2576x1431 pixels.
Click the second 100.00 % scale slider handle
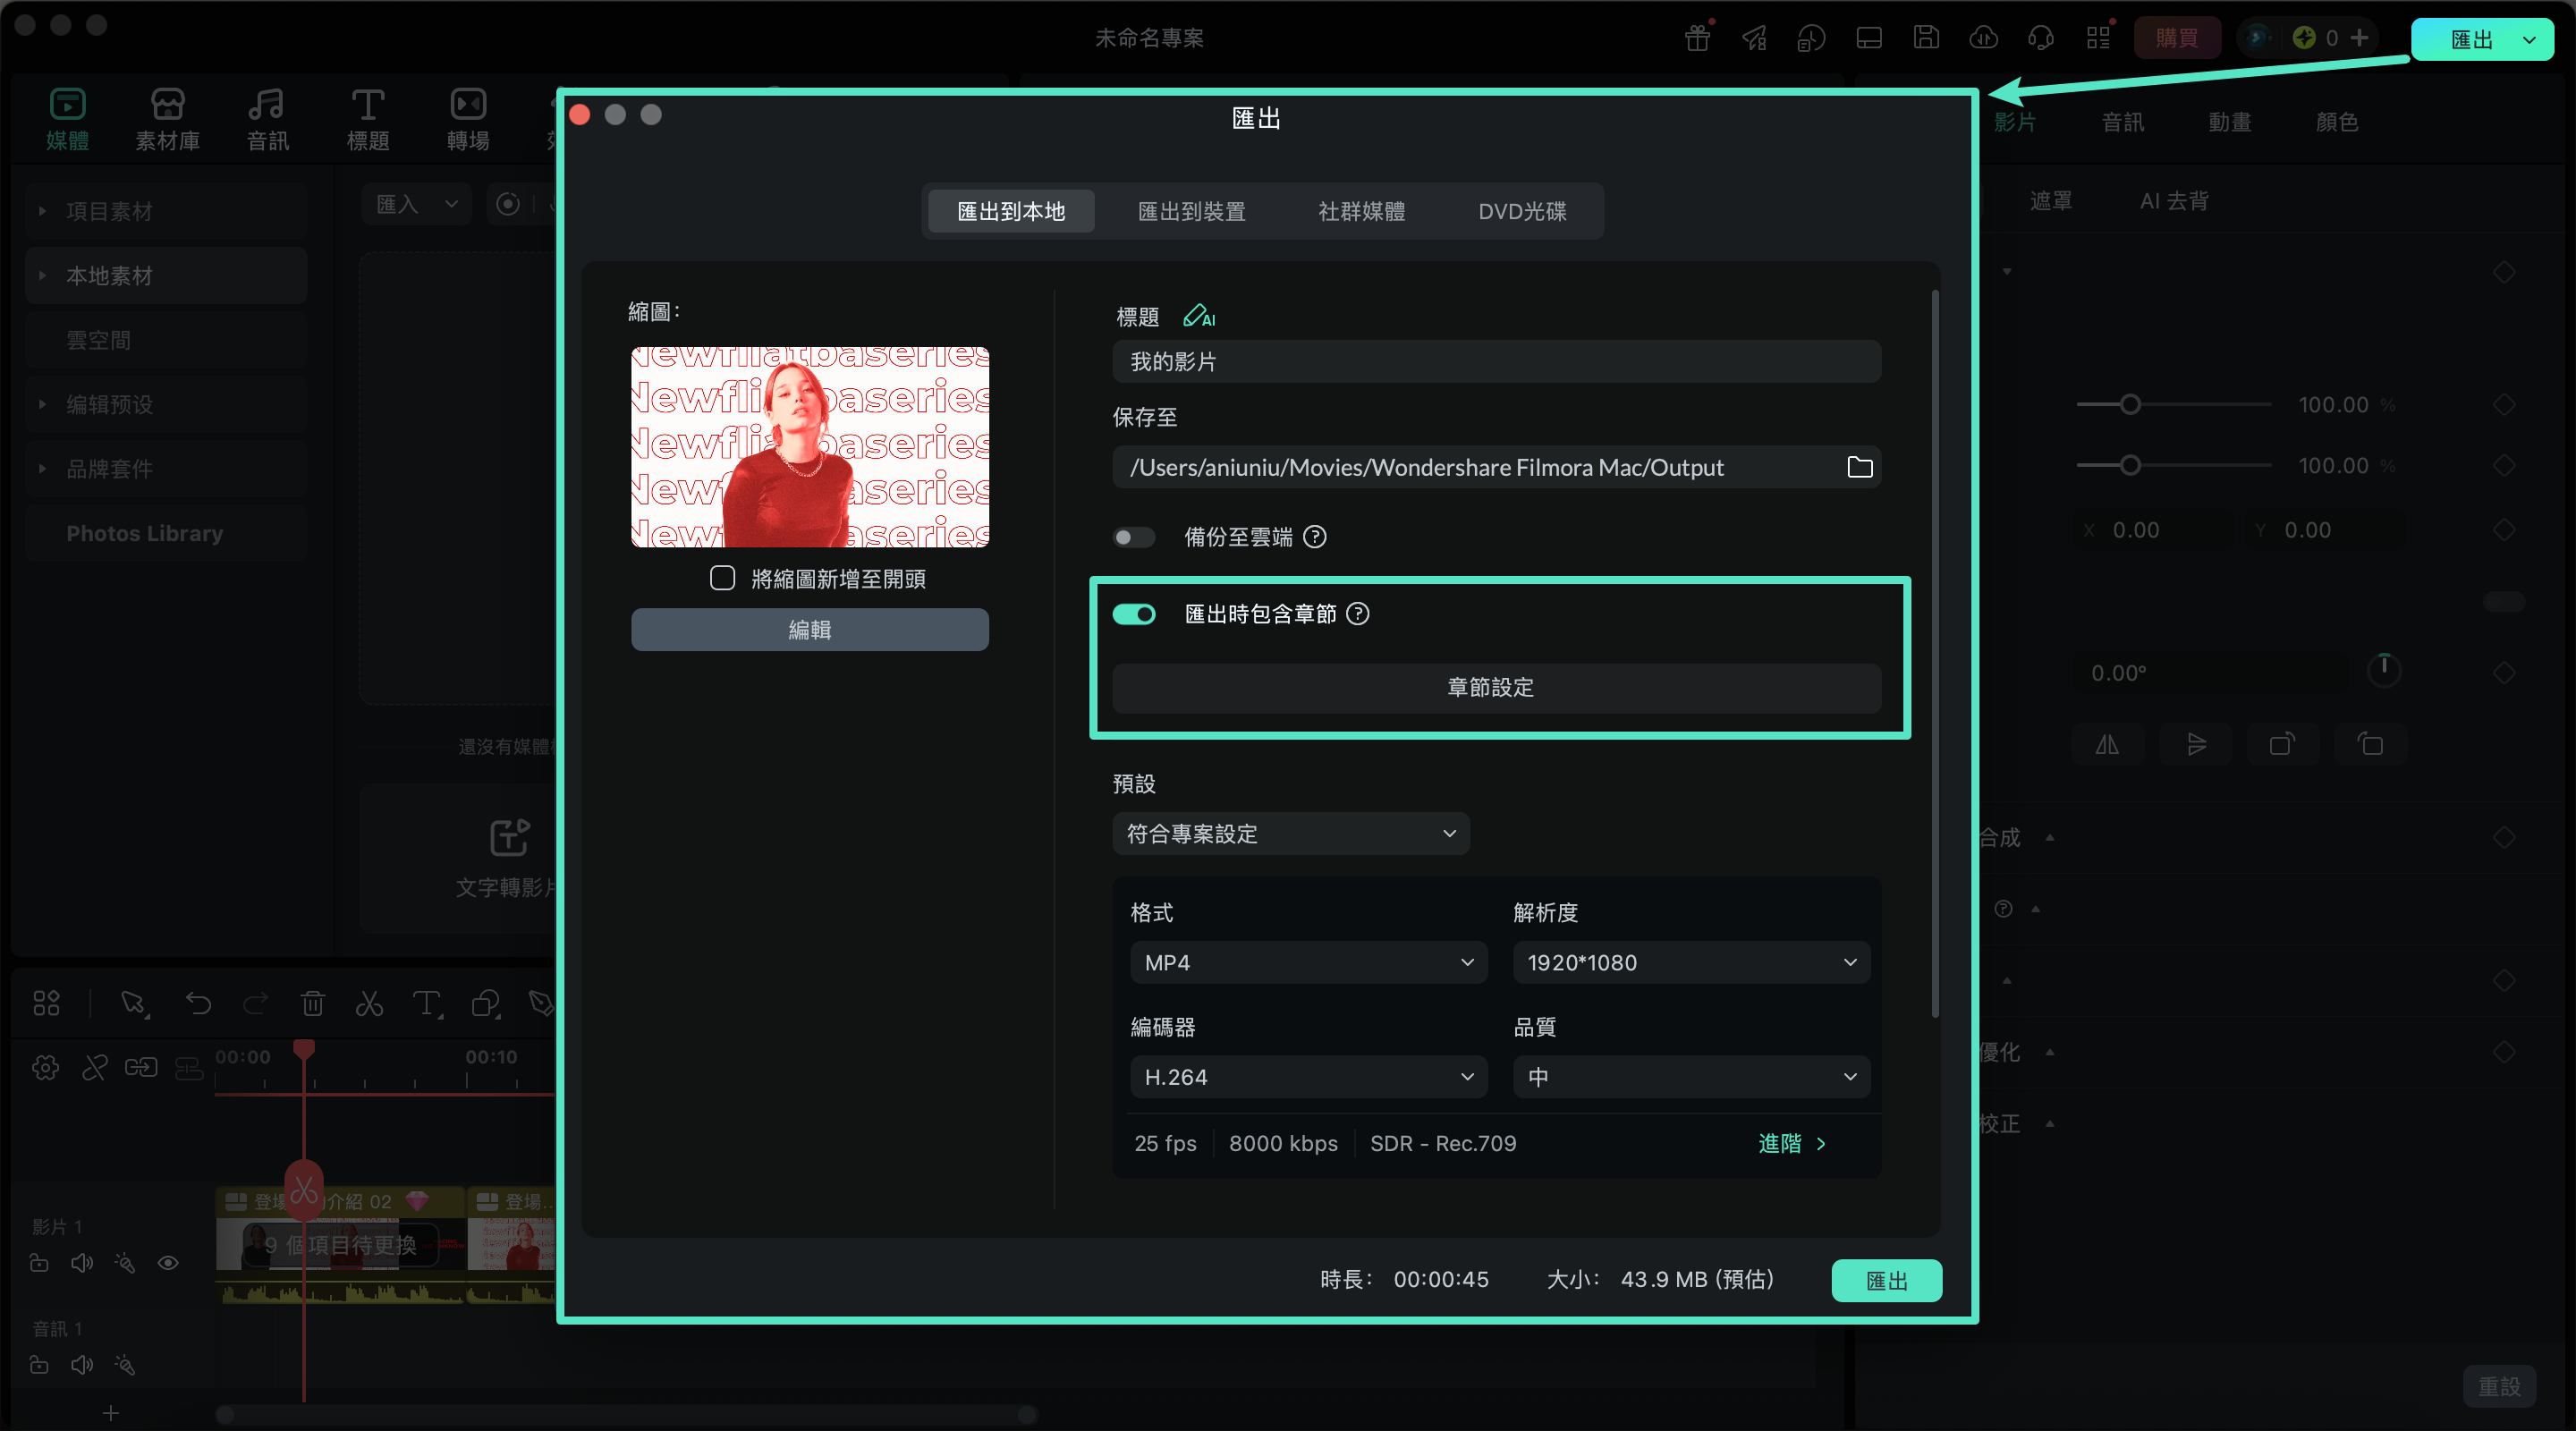point(2130,465)
